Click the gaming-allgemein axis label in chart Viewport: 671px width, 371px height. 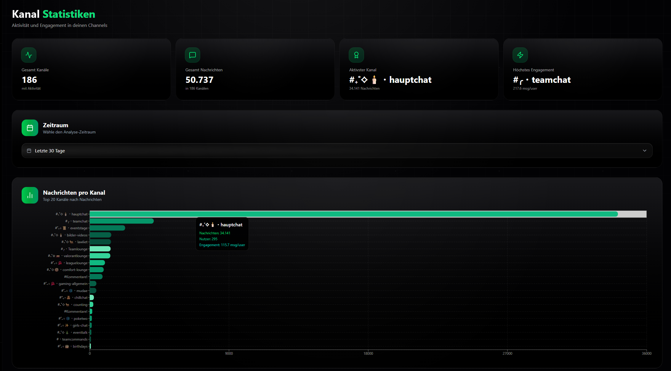[73, 284]
